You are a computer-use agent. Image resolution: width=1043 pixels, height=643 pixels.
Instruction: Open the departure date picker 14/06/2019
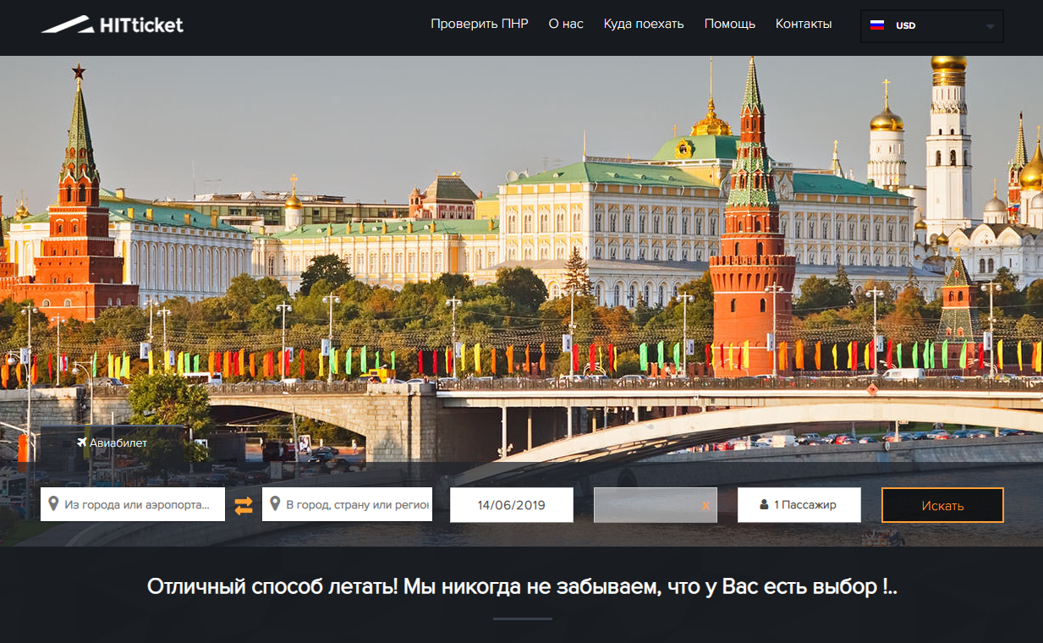point(511,505)
